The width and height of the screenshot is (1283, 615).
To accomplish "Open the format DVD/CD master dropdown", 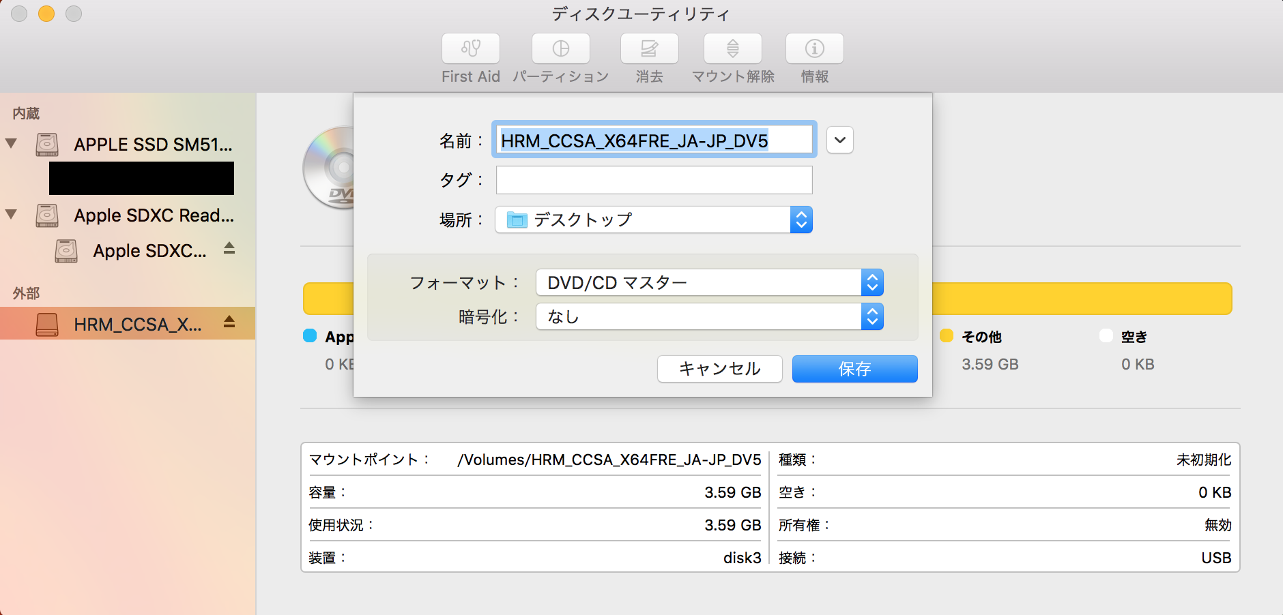I will coord(709,282).
